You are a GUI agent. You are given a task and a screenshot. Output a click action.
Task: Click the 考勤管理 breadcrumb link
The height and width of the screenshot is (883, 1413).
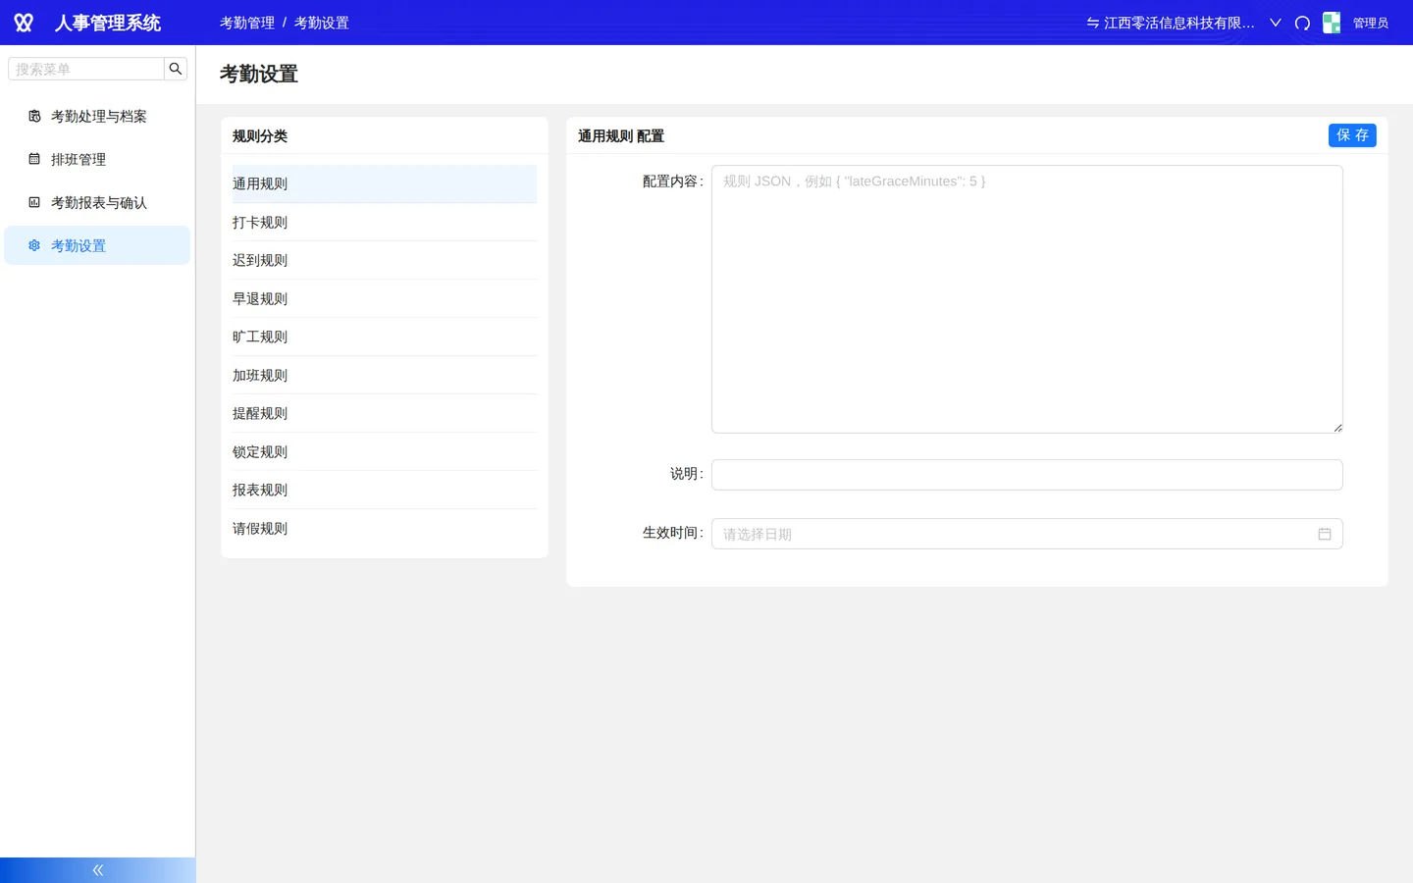(x=247, y=23)
